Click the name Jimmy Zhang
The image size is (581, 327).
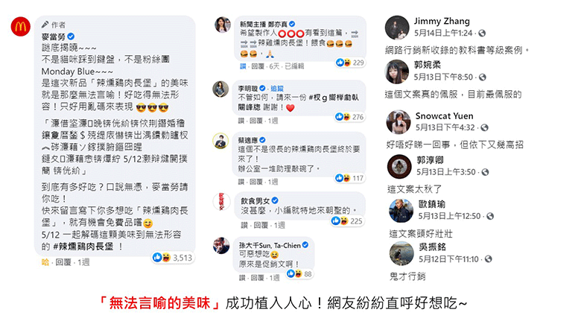click(x=442, y=21)
